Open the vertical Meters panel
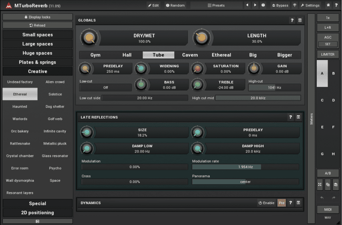 (311, 119)
